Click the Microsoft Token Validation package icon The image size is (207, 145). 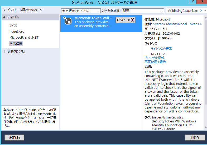pyautogui.click(x=68, y=21)
